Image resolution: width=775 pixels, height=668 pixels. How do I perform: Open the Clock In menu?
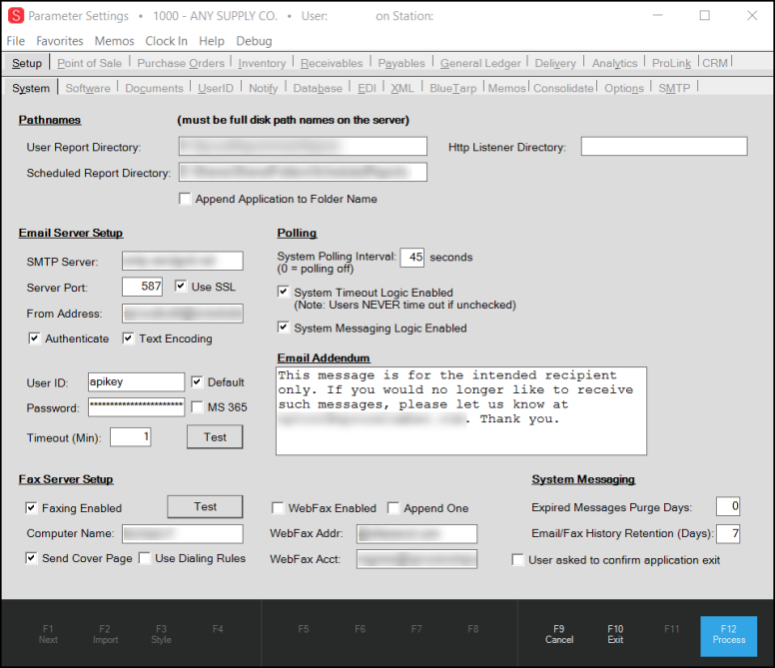coord(166,41)
